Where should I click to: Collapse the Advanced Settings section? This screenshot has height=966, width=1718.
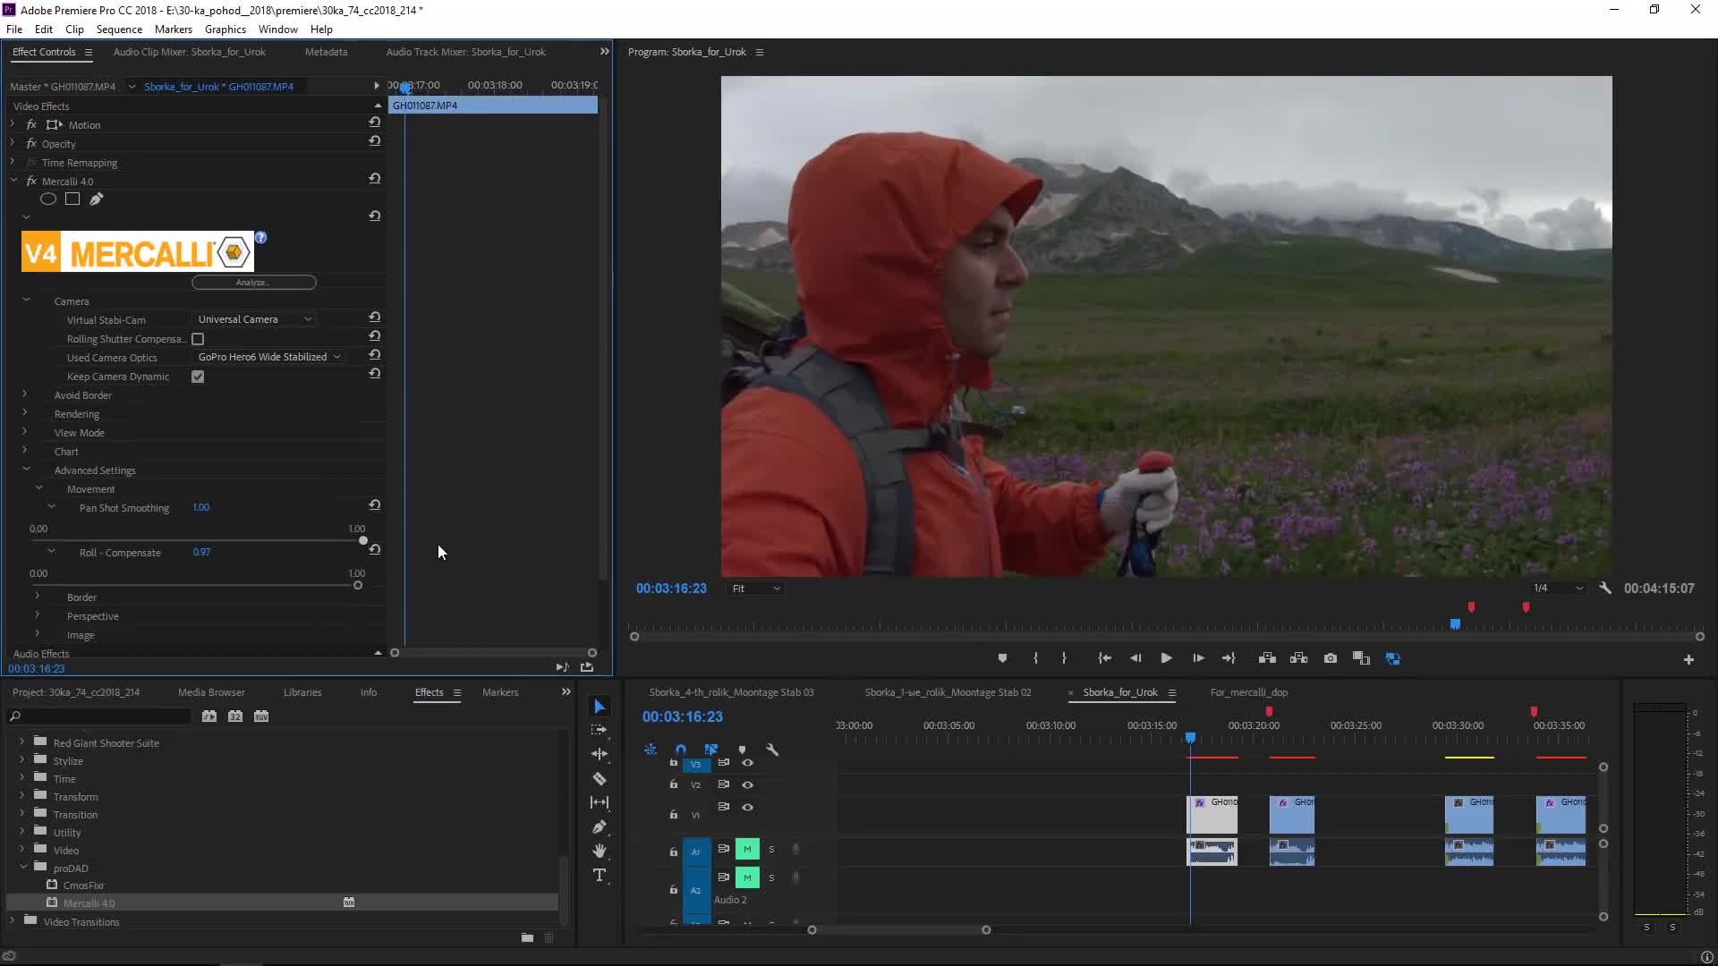pos(26,469)
